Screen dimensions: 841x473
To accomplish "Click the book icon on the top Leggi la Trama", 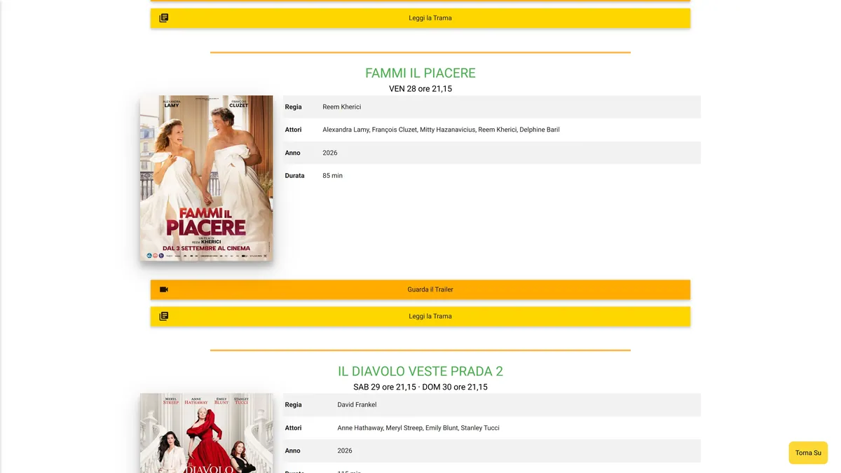I will click(x=164, y=18).
